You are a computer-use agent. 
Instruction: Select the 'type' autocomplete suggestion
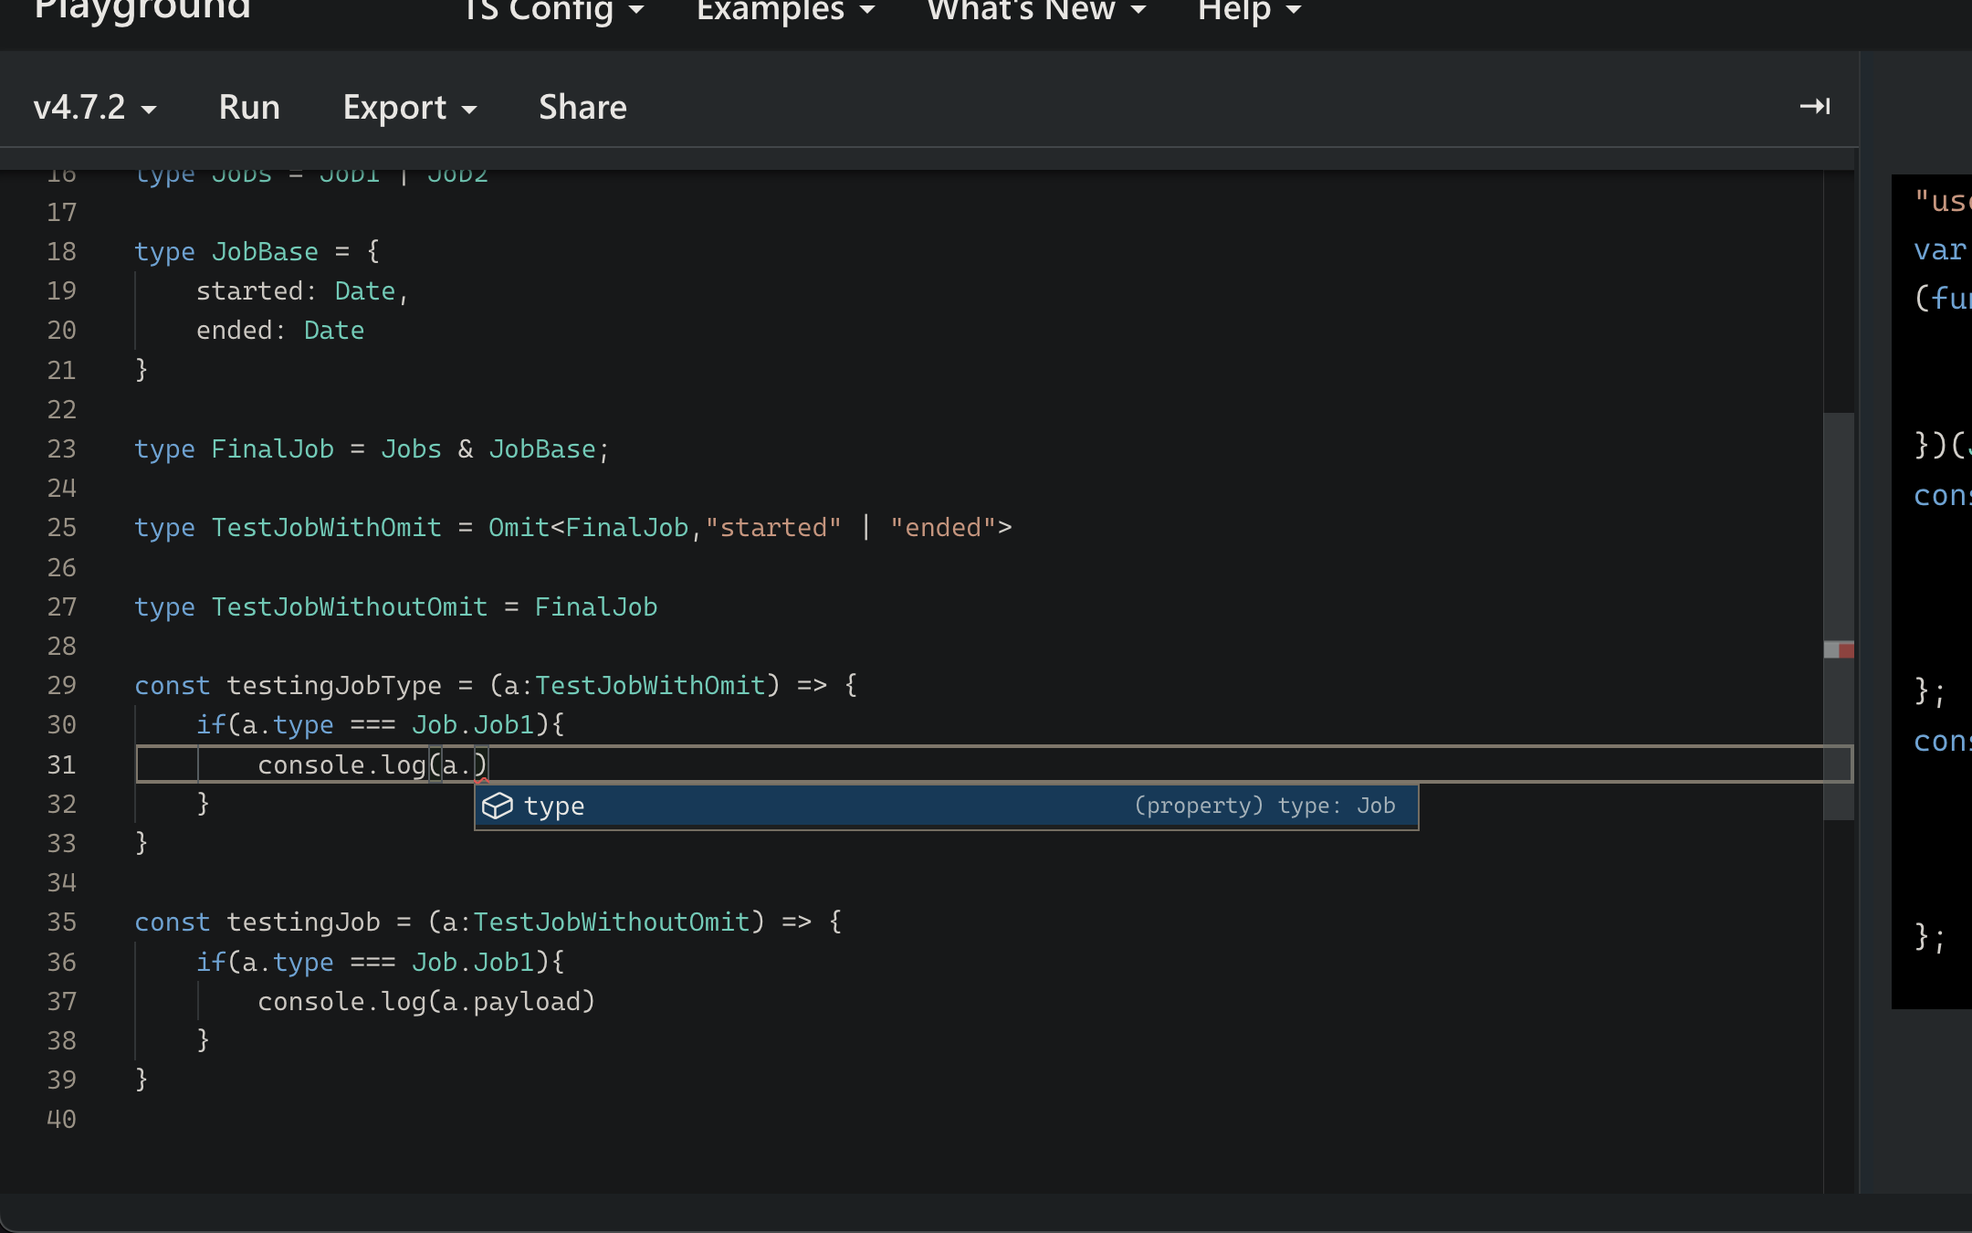coord(554,806)
